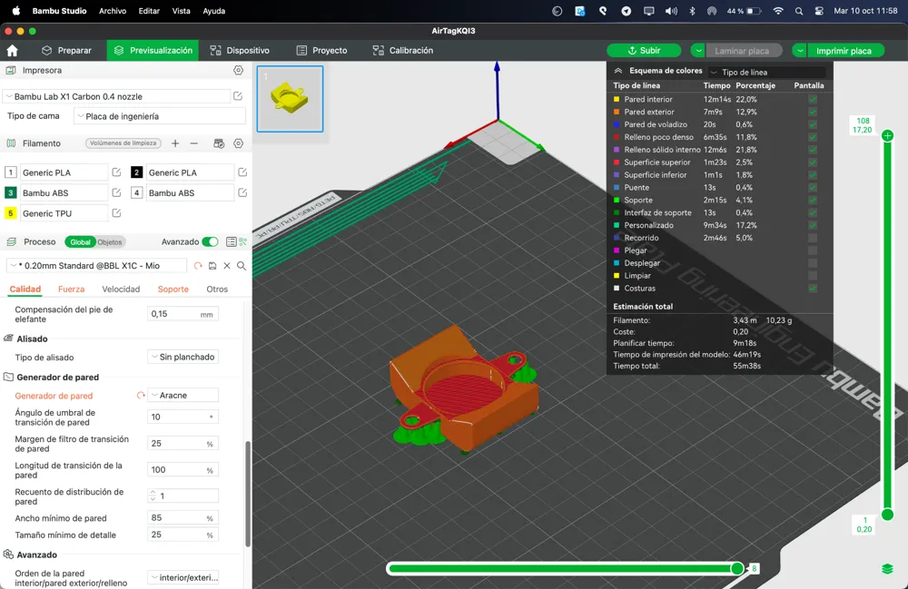Screen dimensions: 908x589
Task: Click filament 5 yellow color swatch
Action: click(x=10, y=213)
